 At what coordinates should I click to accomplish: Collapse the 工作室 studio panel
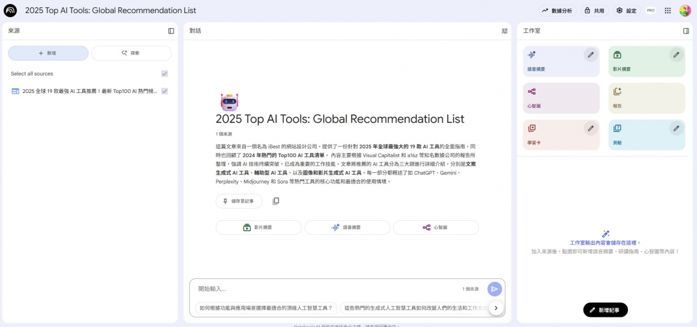686,31
